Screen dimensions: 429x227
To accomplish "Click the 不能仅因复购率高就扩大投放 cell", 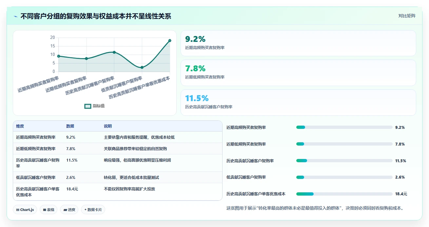I will tap(129, 189).
